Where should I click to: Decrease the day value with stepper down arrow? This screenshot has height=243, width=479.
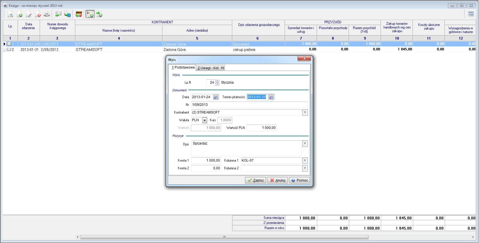(x=217, y=84)
